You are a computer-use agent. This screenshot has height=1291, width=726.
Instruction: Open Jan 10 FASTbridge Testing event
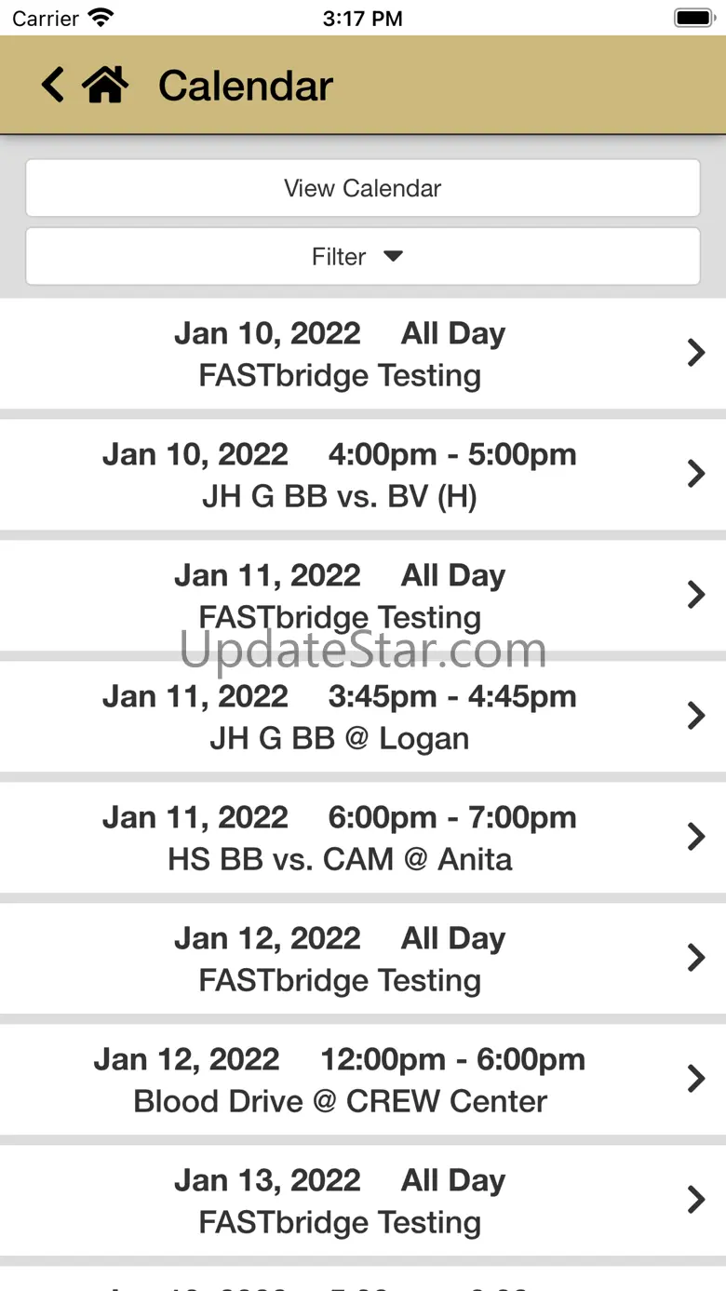pos(340,354)
